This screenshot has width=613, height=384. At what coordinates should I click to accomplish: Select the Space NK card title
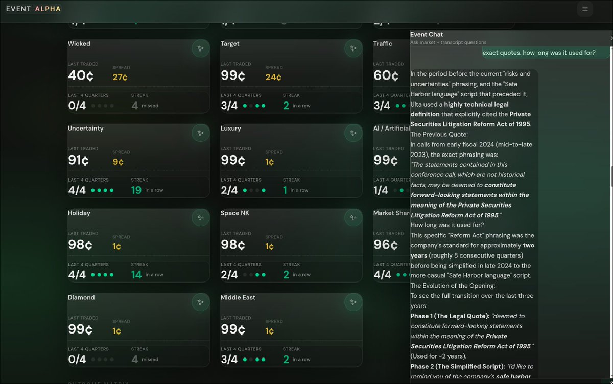[235, 213]
